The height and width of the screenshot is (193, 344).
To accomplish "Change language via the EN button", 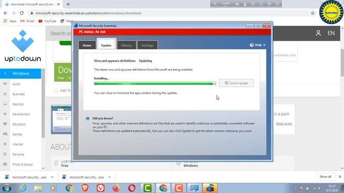I will 331,33.
